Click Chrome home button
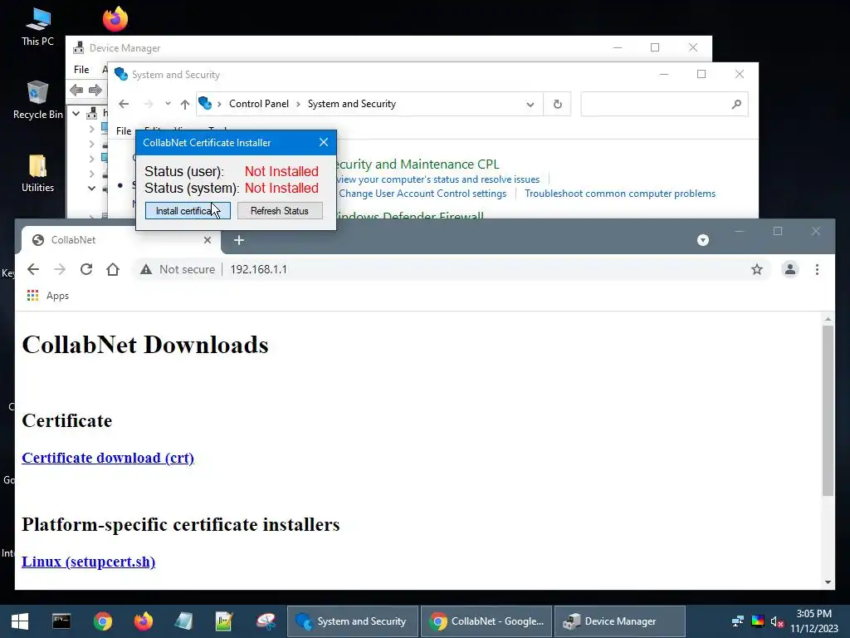850x638 pixels. [x=113, y=269]
